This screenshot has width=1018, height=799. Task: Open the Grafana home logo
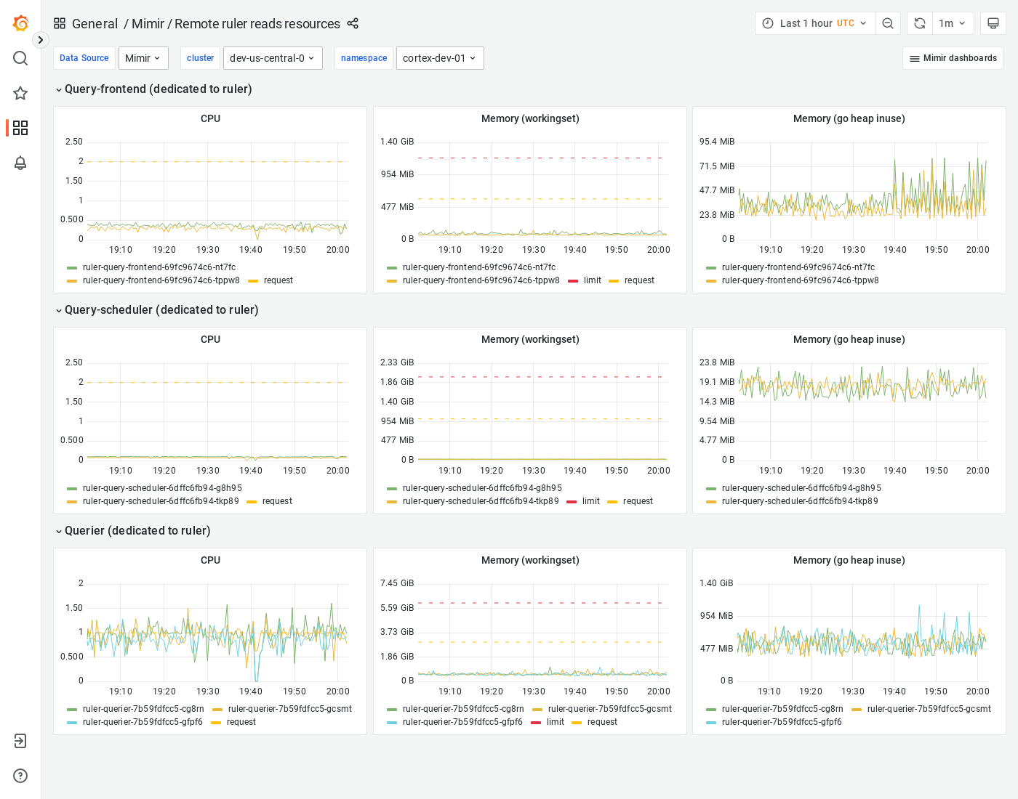coord(20,23)
